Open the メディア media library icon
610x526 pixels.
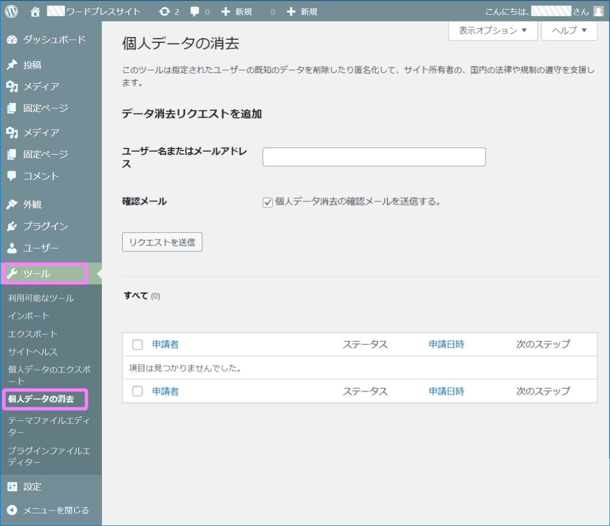tap(12, 86)
